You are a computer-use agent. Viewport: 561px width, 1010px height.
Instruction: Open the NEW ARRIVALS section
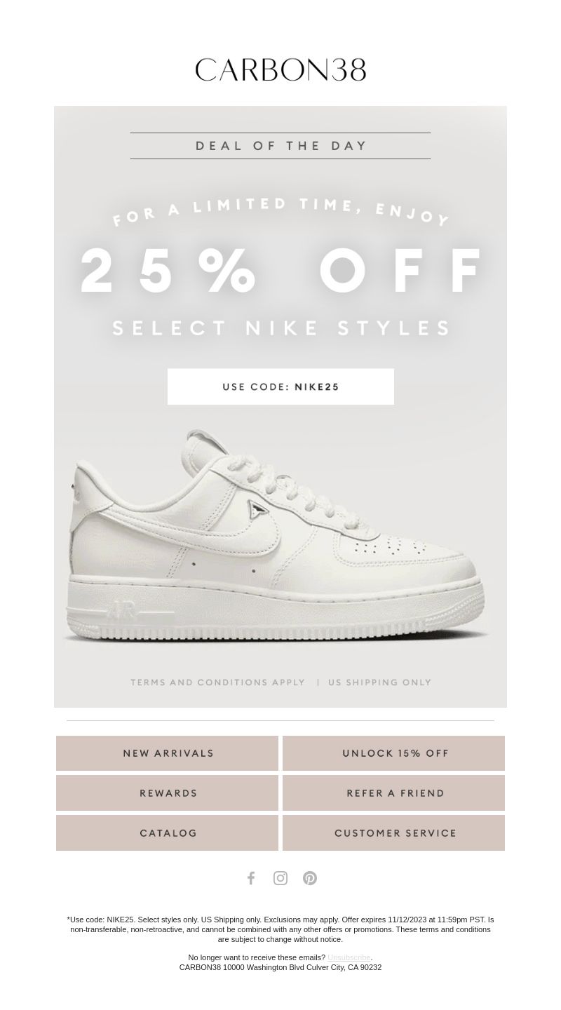point(168,753)
